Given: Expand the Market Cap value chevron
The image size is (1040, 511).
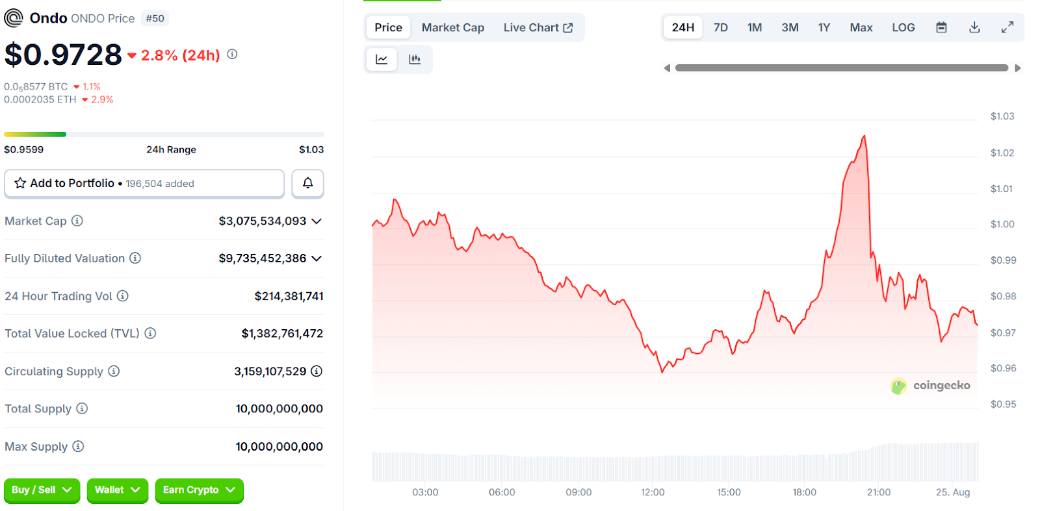Looking at the screenshot, I should tap(317, 221).
